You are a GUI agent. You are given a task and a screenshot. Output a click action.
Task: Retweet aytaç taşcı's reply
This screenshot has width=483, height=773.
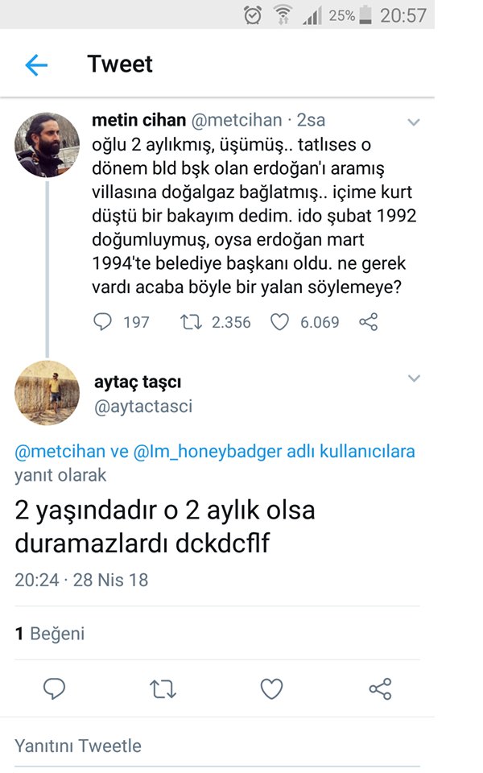coord(163,688)
